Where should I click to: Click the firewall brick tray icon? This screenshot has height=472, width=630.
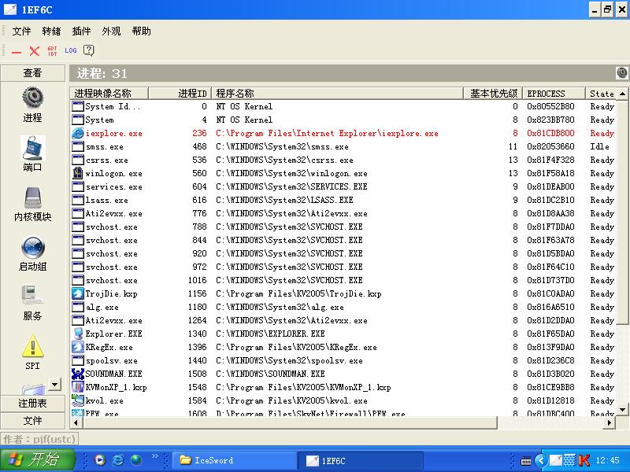(x=569, y=460)
